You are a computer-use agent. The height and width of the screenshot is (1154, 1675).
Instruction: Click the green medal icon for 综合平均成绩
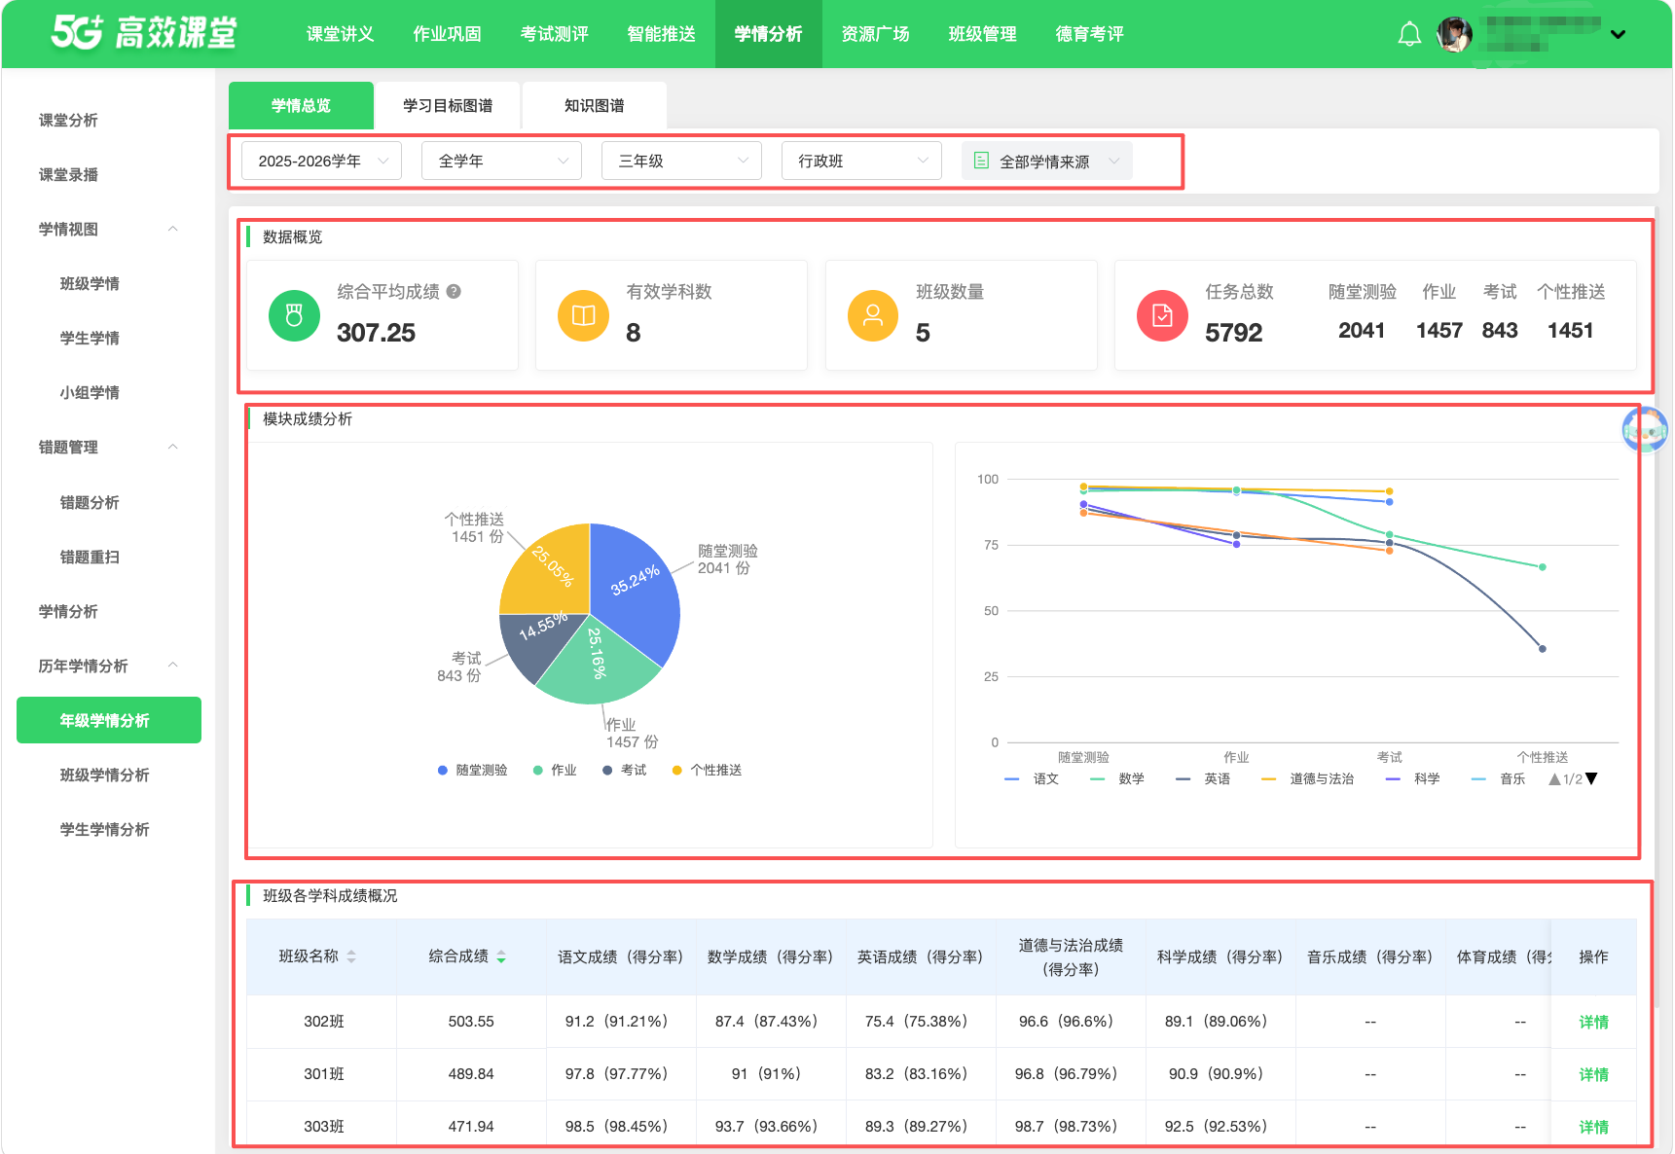coord(294,315)
